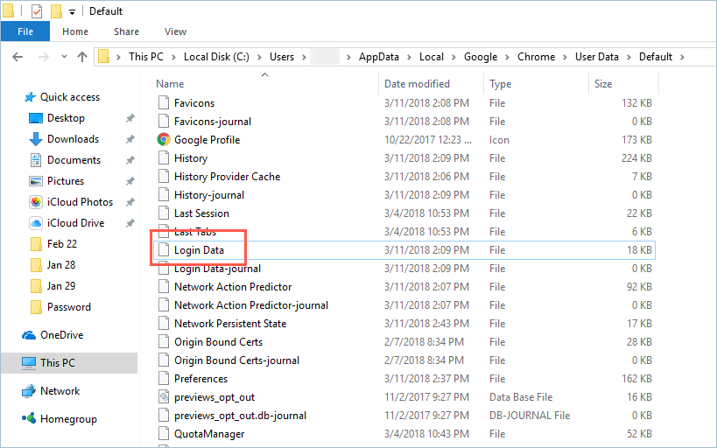Click the Network icon in sidebar

click(29, 391)
